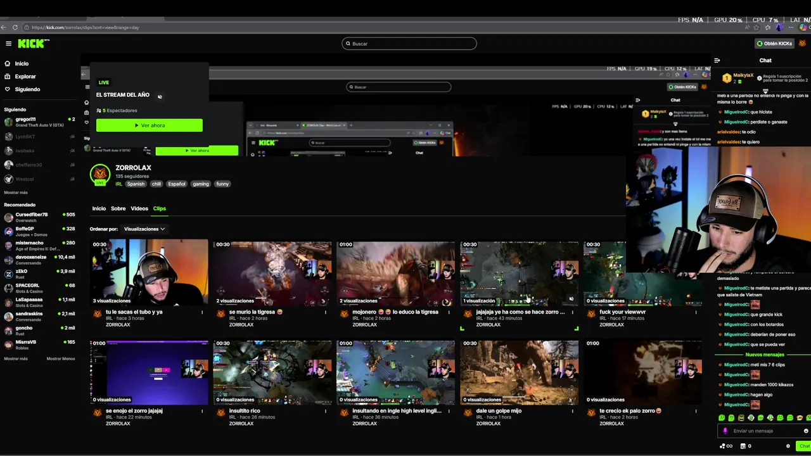Send the third yellow-green quick emote

(741, 418)
